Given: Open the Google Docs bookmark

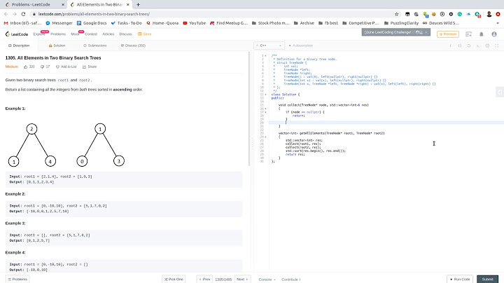Looking at the screenshot, I should [92, 23].
